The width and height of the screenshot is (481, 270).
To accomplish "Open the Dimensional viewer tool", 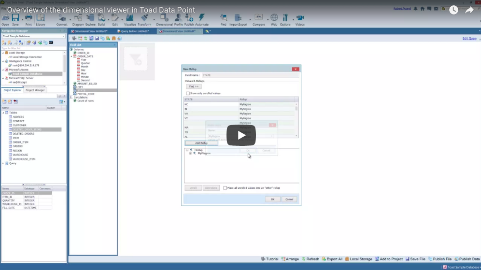I will point(164,19).
